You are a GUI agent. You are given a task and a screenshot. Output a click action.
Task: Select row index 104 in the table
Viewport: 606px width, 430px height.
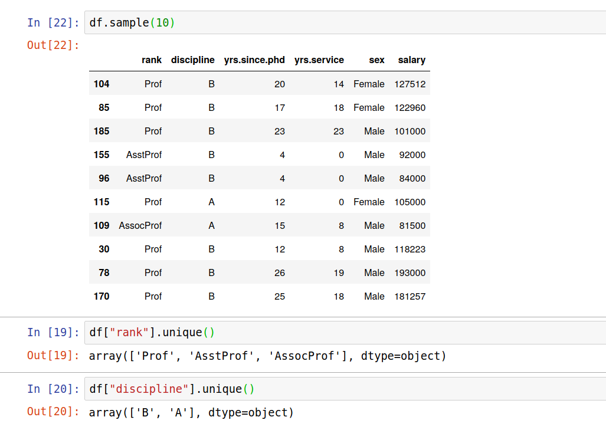click(101, 84)
